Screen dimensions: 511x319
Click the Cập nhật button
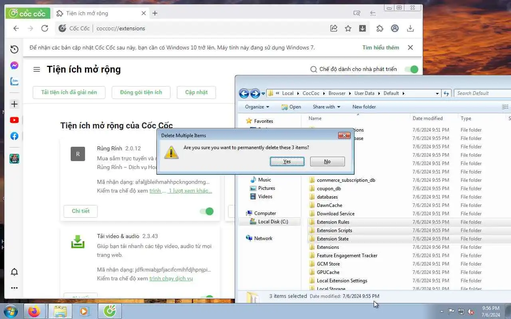tap(196, 92)
